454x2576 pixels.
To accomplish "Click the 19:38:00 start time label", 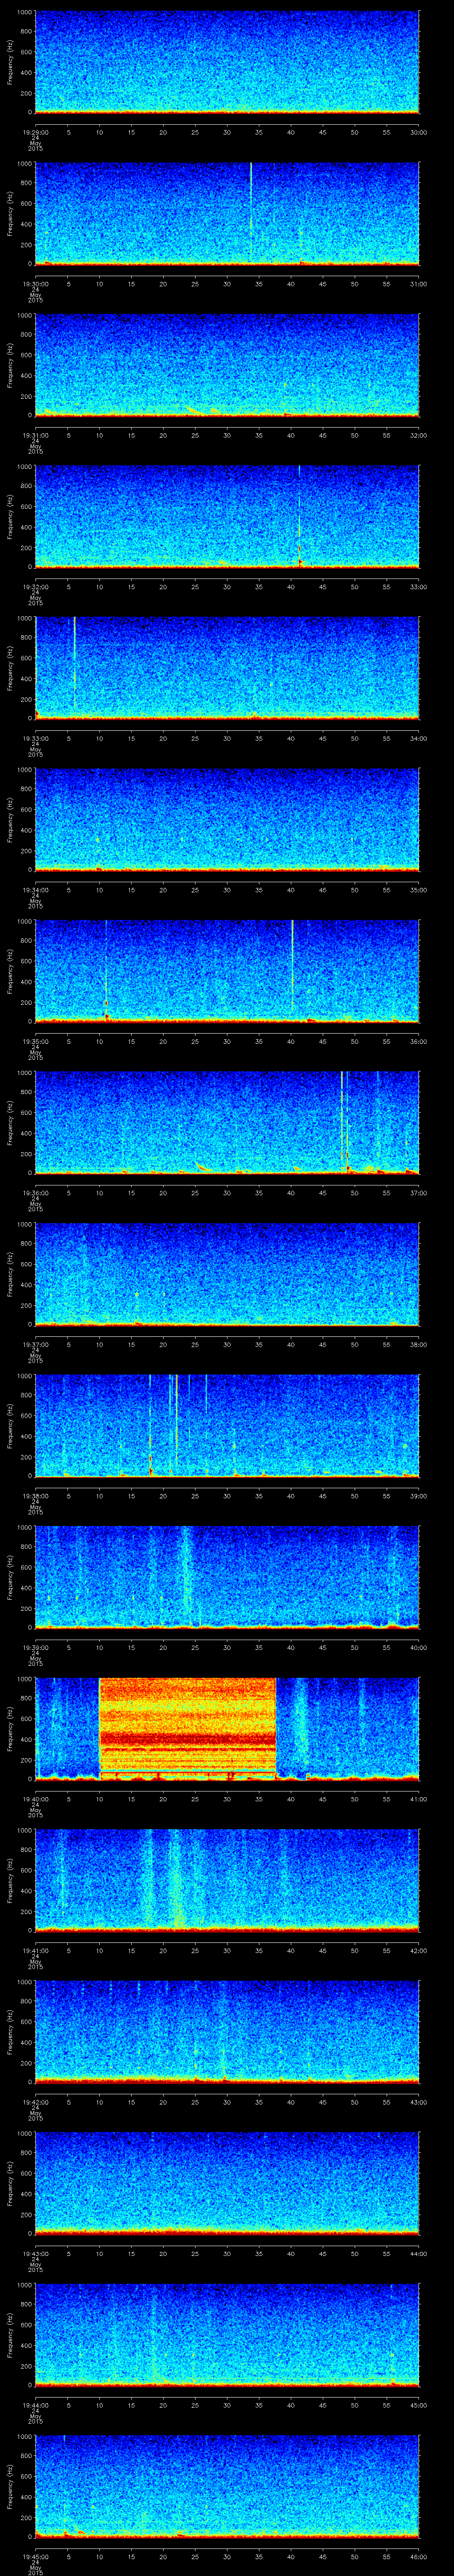I will coord(35,1495).
